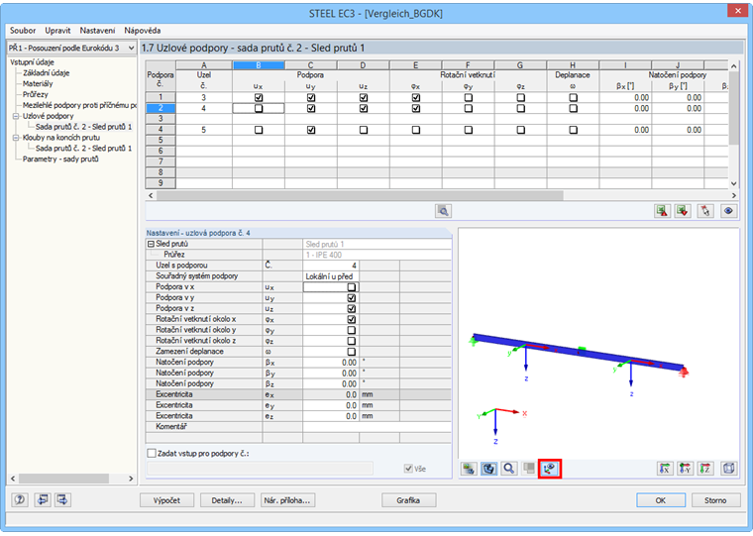The image size is (753, 536).
Task: Go to the previous input window (left arrow)
Action: click(x=43, y=500)
